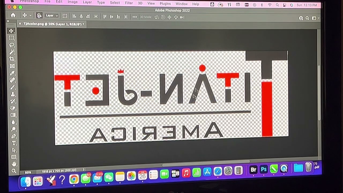The height and width of the screenshot is (193, 343).
Task: Close the TJAcolor.png document tab
Action: 20,24
